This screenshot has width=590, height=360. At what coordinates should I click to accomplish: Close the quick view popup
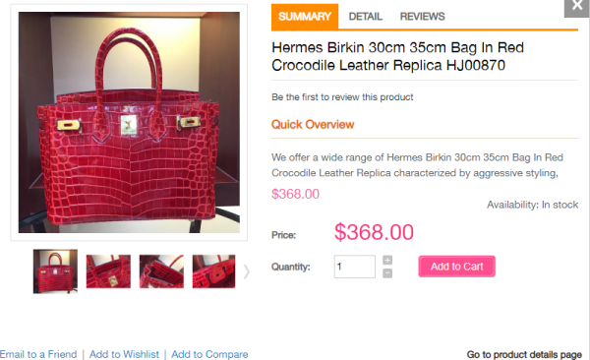[x=577, y=7]
